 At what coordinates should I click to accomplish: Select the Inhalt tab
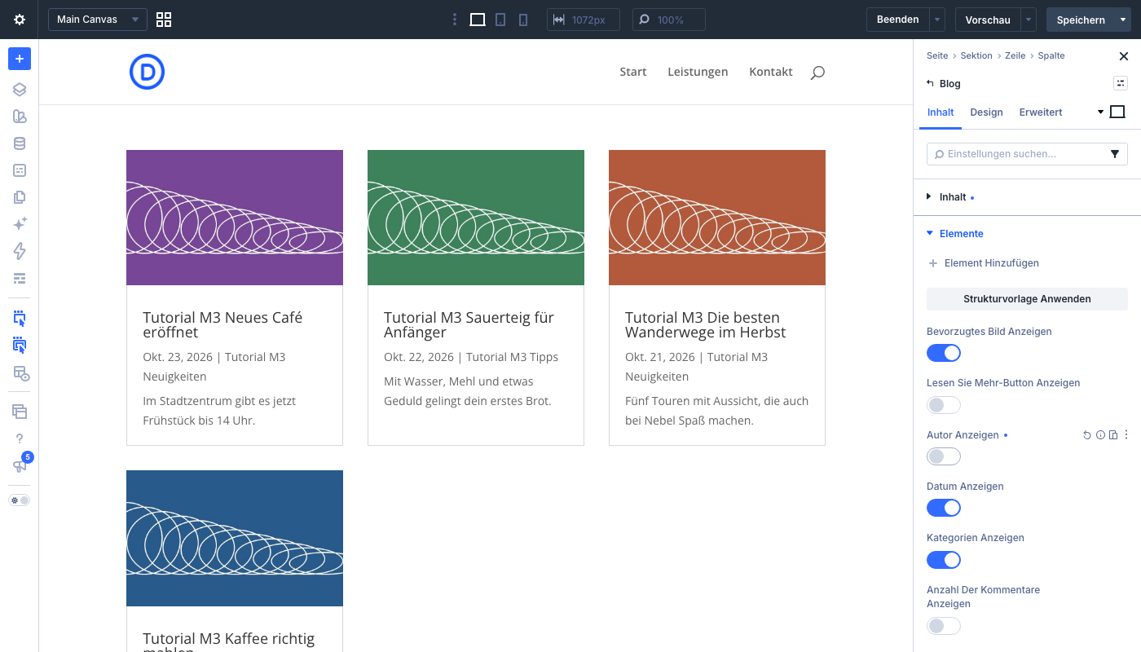941,112
